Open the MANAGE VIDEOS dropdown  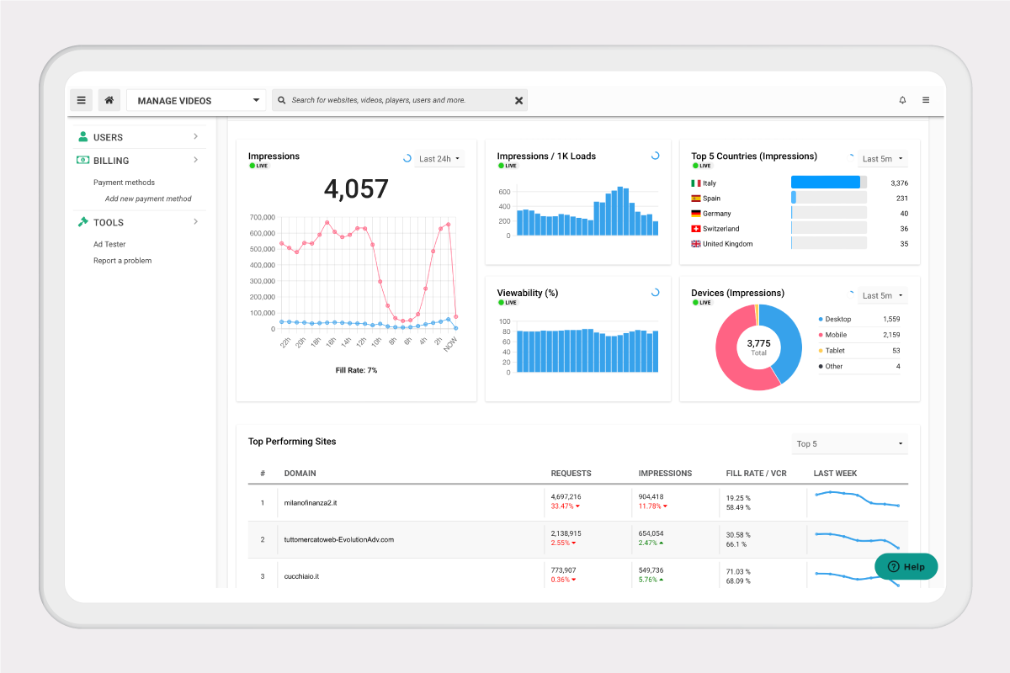pyautogui.click(x=196, y=100)
